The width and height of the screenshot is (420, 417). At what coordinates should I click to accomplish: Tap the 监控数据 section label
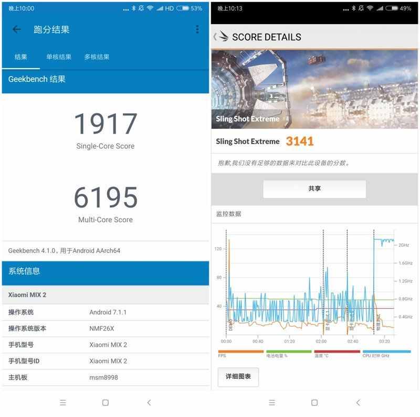coord(229,214)
